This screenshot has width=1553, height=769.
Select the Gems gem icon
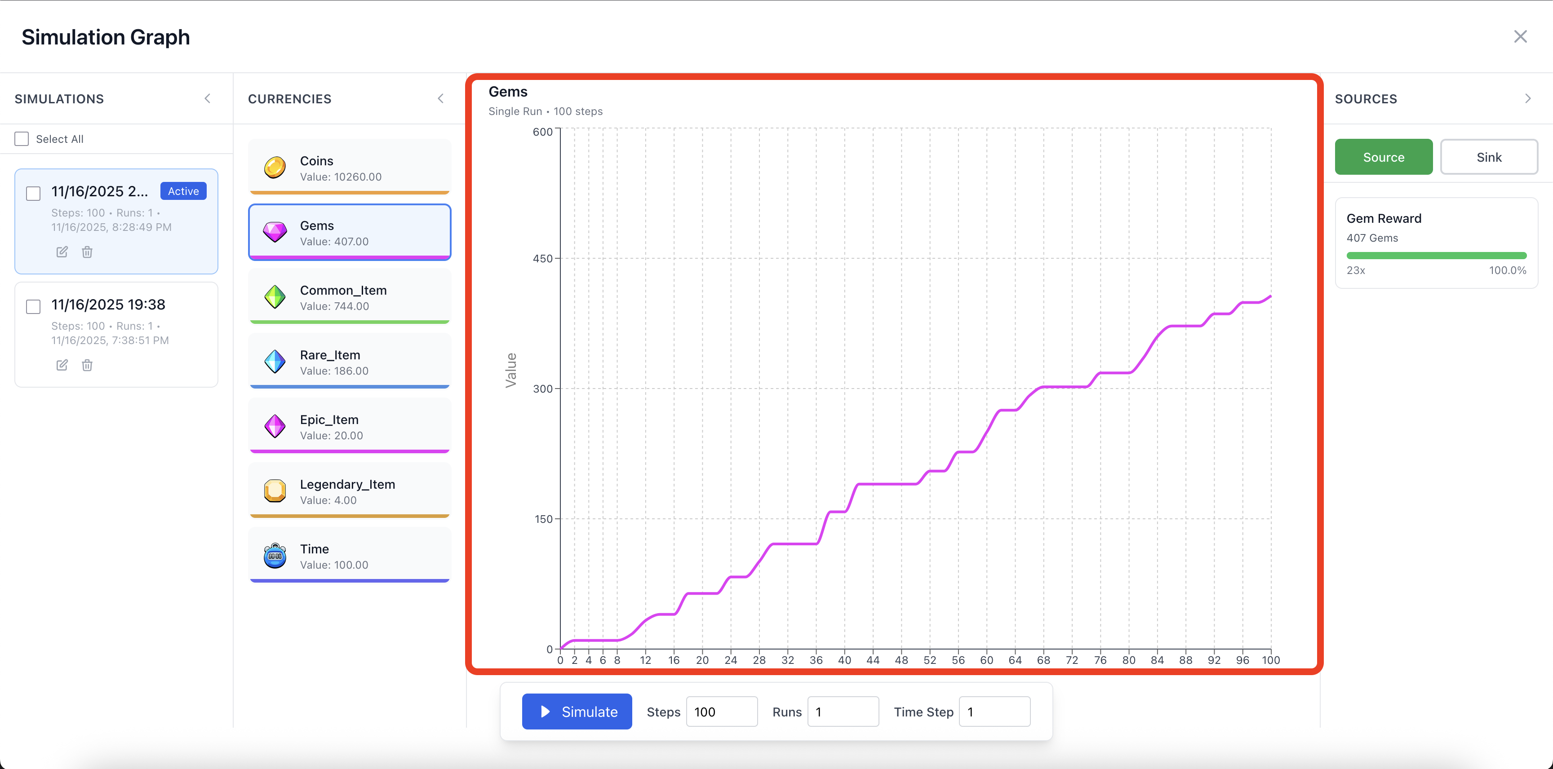click(x=275, y=233)
